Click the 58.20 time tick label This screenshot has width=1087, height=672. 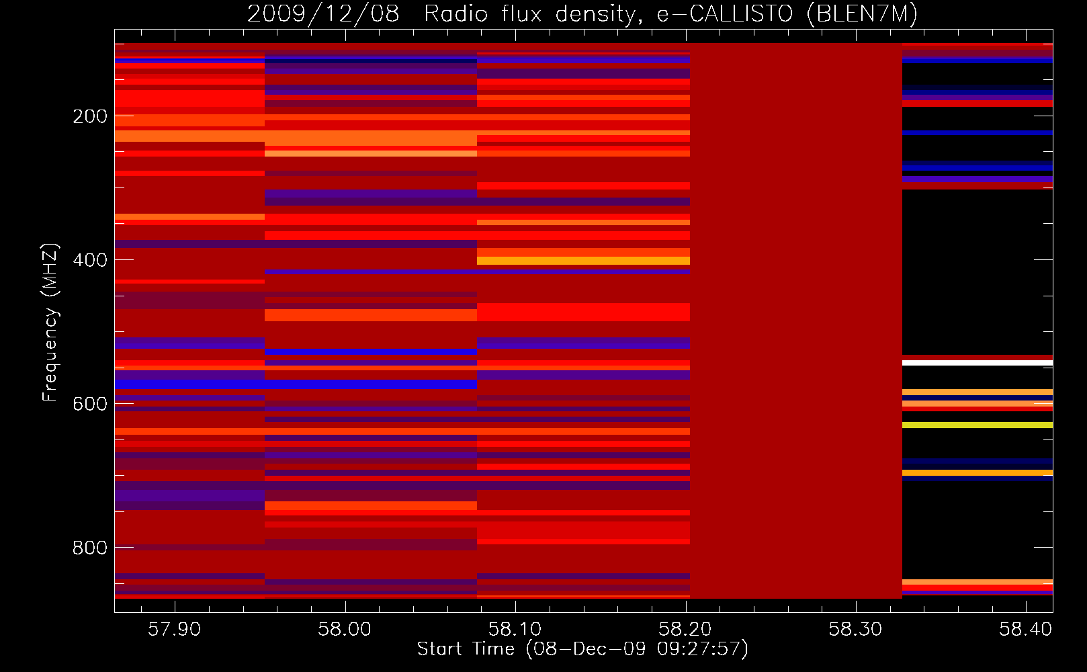685,629
